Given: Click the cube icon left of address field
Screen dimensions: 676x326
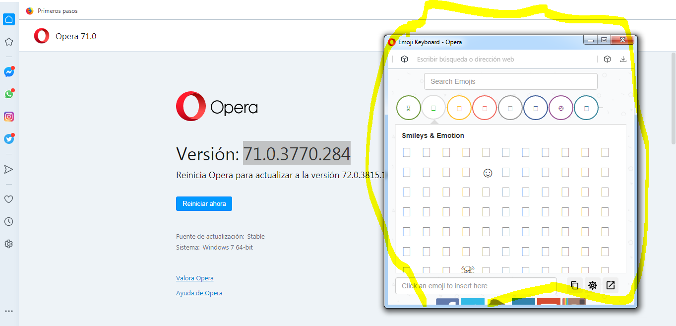Looking at the screenshot, I should [405, 59].
